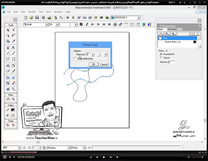The height and width of the screenshot is (161, 208).
Task: Select the Path item in Properties list
Action: tap(177, 38)
